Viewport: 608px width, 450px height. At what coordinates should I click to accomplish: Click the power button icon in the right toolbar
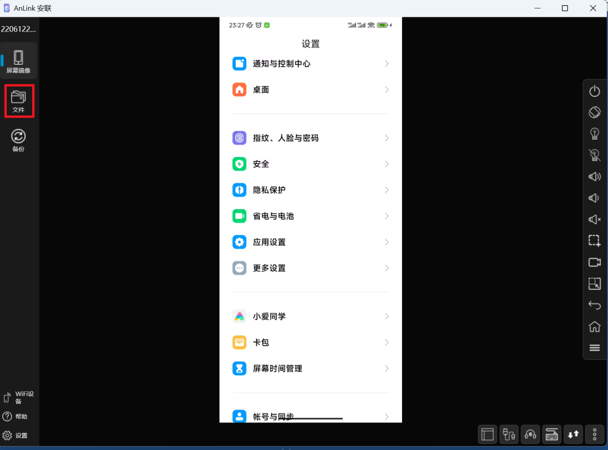(x=594, y=91)
